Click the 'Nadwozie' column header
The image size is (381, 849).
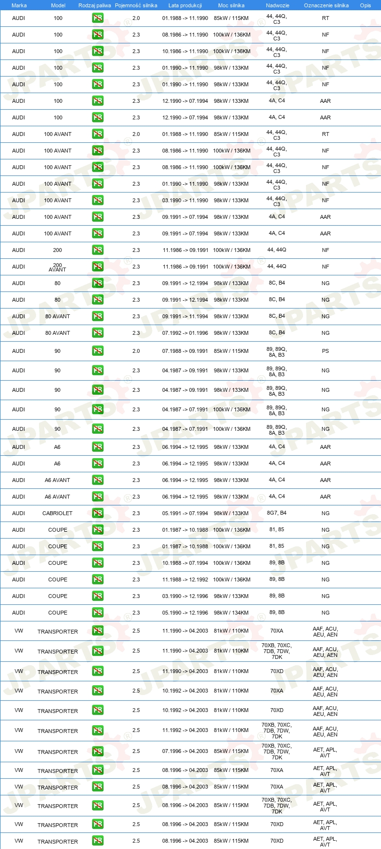(x=278, y=5)
